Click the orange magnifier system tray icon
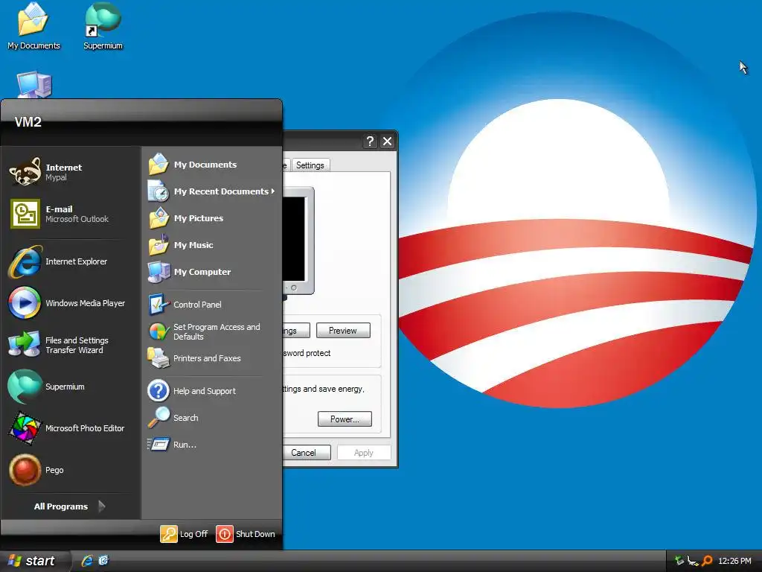Image resolution: width=762 pixels, height=572 pixels. [707, 561]
